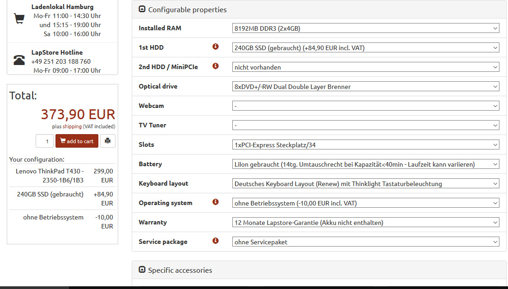The width and height of the screenshot is (508, 289).
Task: Click the Operating system info icon
Action: pyautogui.click(x=216, y=202)
